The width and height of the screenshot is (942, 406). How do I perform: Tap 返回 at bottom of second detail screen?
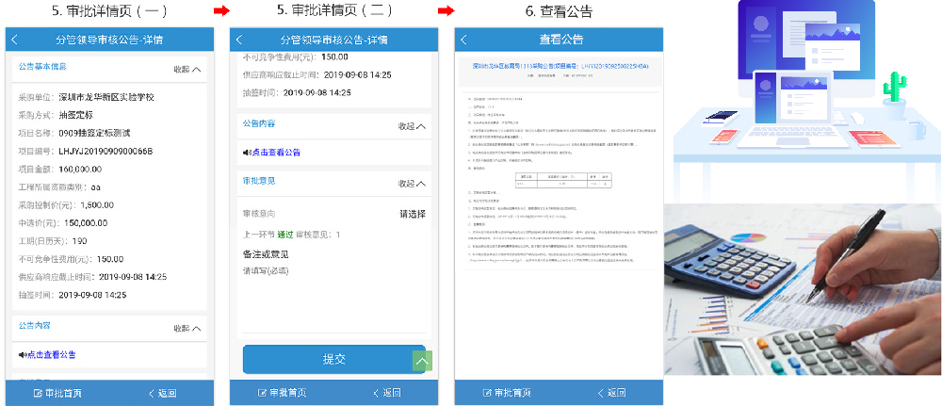pyautogui.click(x=386, y=393)
